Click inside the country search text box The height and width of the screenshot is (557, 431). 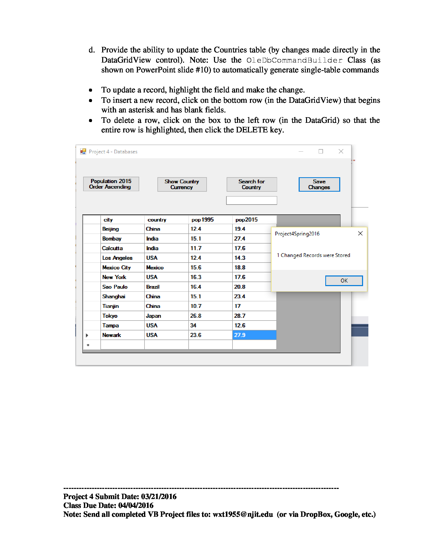coord(251,201)
